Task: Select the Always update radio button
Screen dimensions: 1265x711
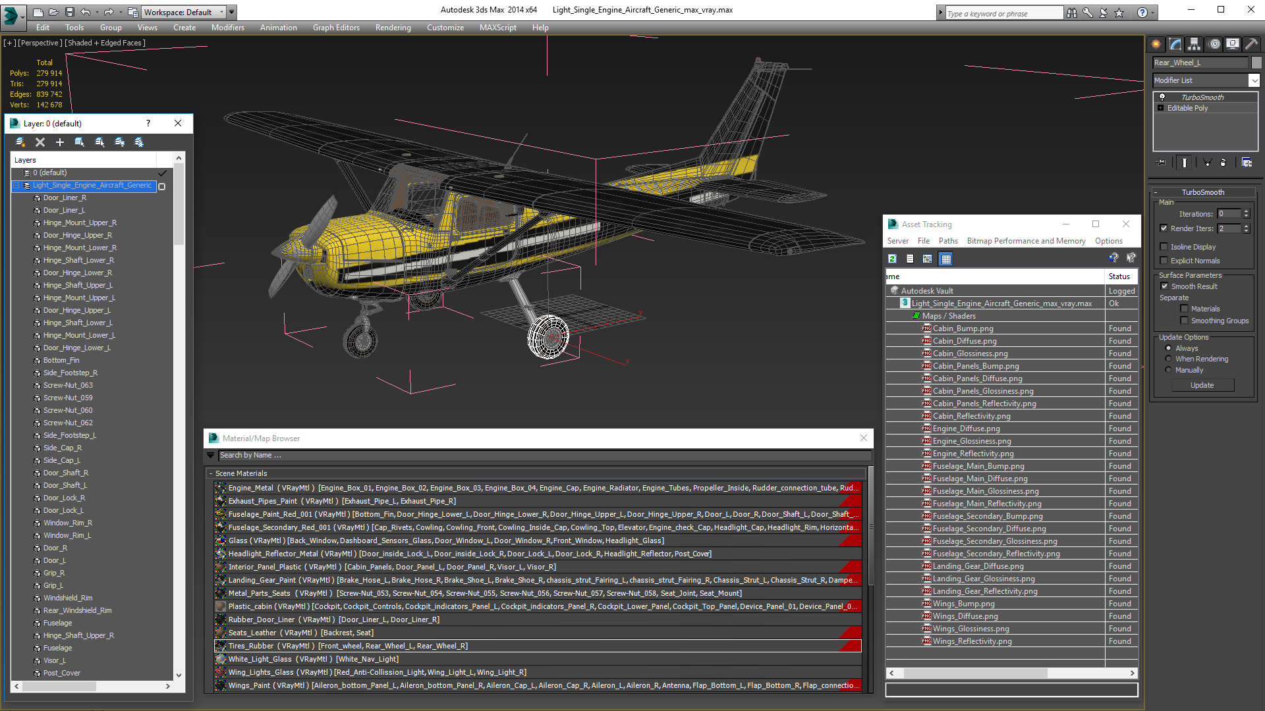Action: (1169, 348)
